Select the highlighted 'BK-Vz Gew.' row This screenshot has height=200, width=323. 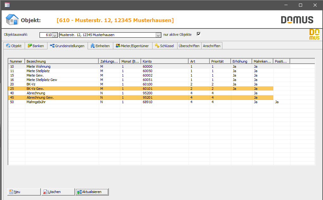click(x=141, y=89)
